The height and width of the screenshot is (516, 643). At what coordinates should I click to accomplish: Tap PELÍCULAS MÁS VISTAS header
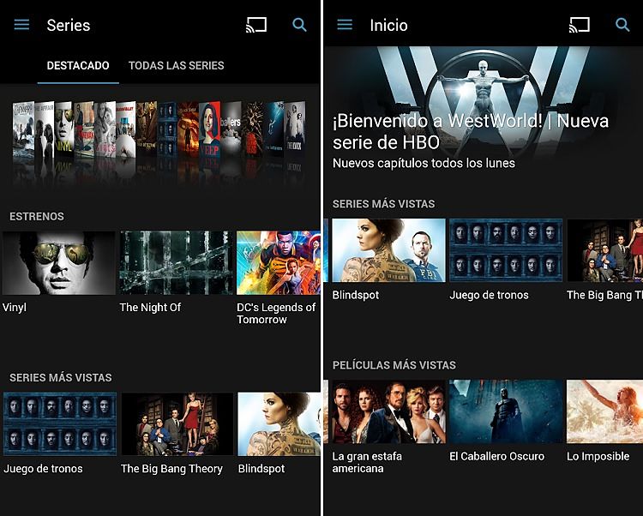tap(394, 365)
